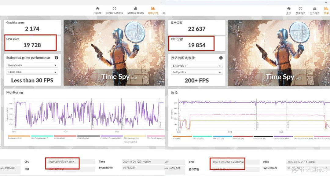
Task: Open 1440p Ultra dropdown in the Chinese window
Action: click(x=196, y=72)
